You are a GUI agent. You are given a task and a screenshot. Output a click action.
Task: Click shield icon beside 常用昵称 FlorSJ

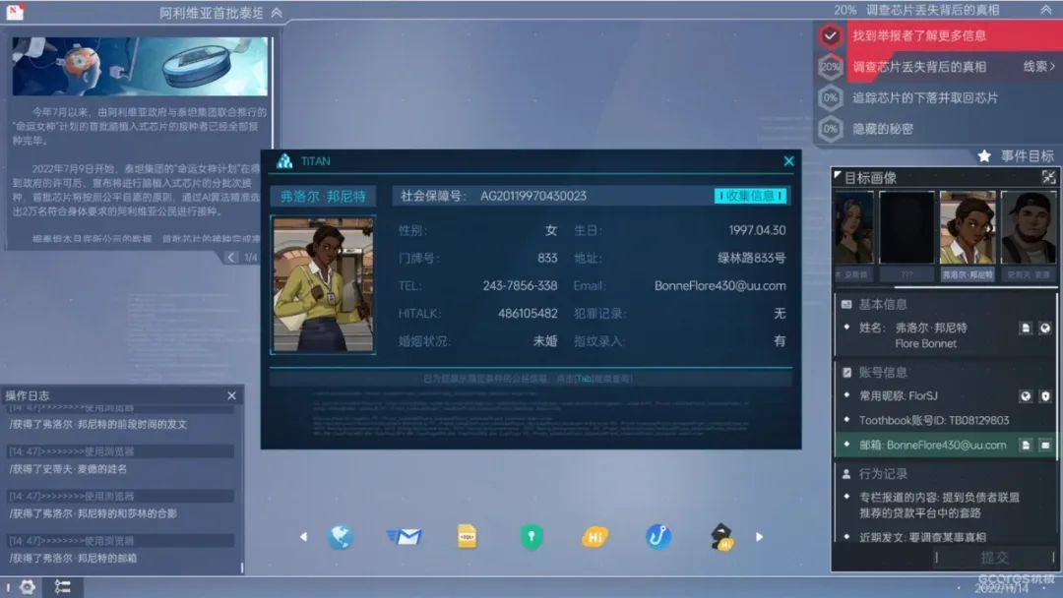[x=1045, y=396]
